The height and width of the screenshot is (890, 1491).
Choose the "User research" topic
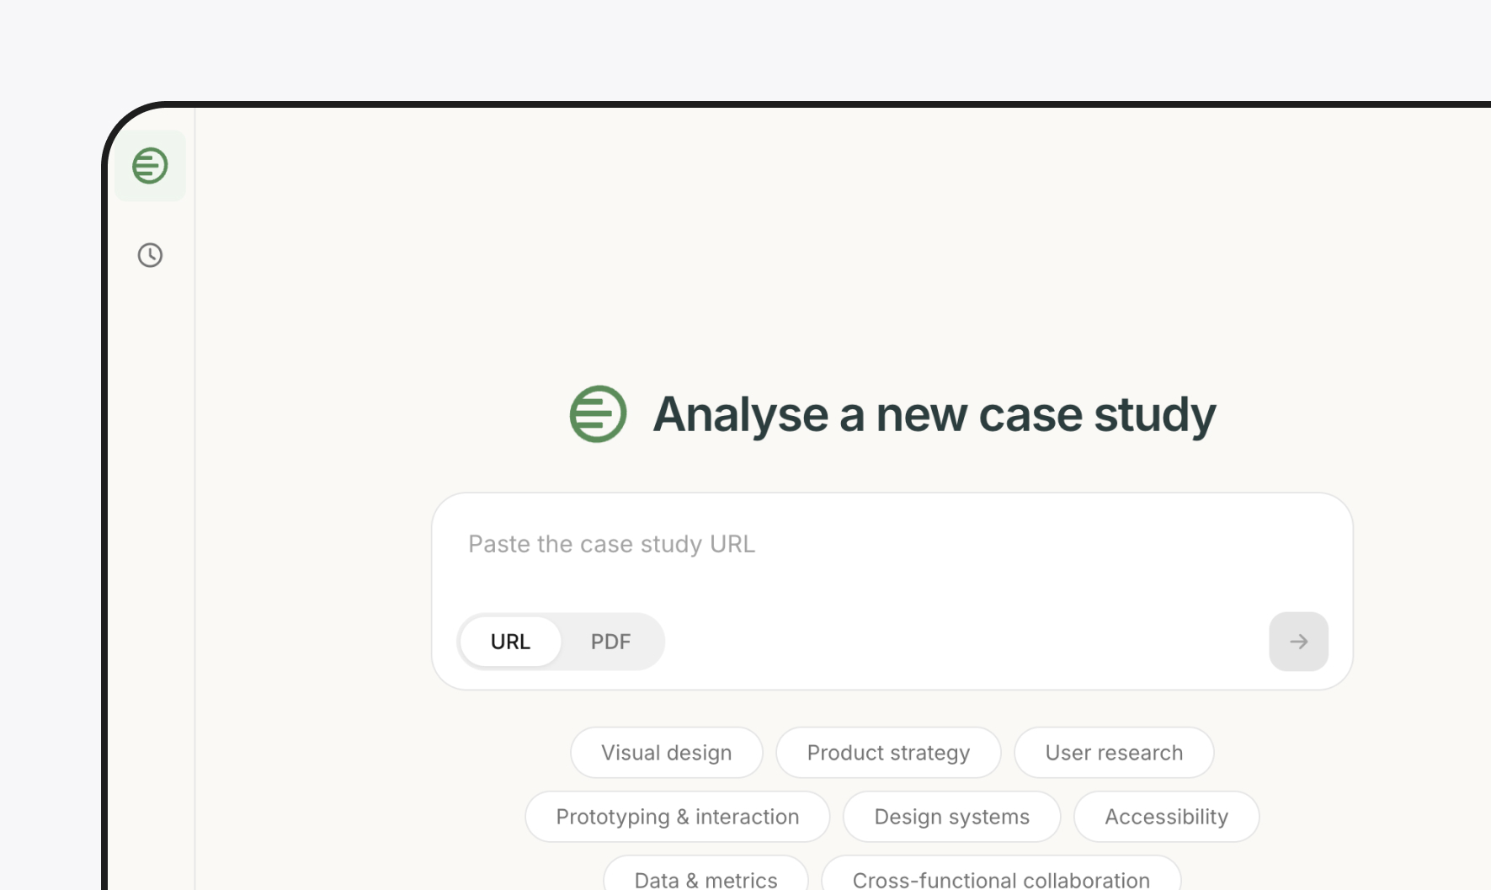tap(1113, 752)
